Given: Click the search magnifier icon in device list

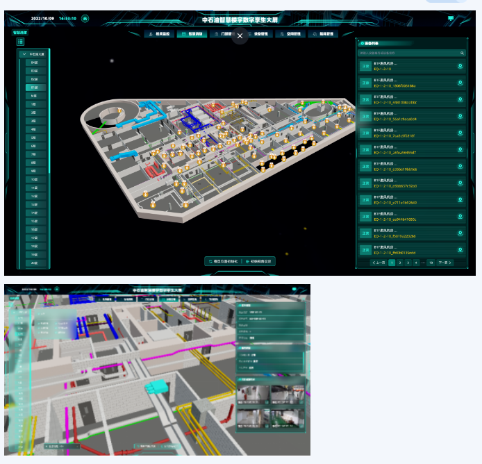Looking at the screenshot, I should tap(462, 53).
